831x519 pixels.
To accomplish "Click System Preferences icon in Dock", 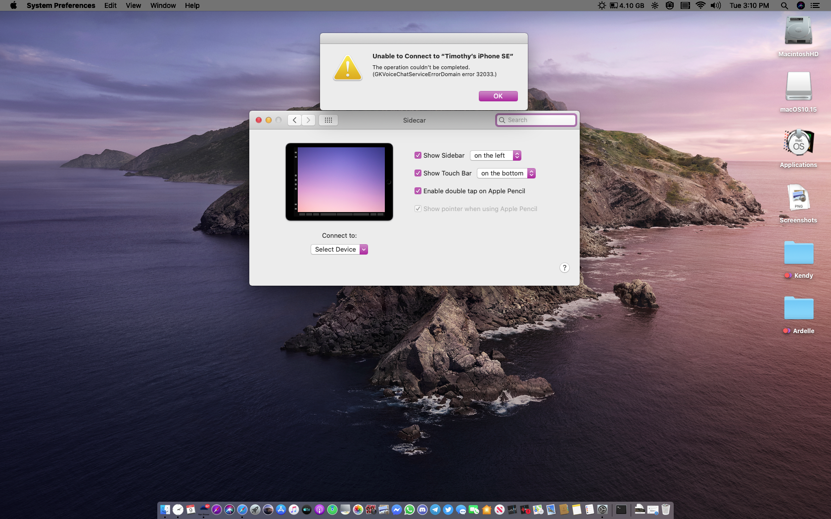I will tap(602, 510).
